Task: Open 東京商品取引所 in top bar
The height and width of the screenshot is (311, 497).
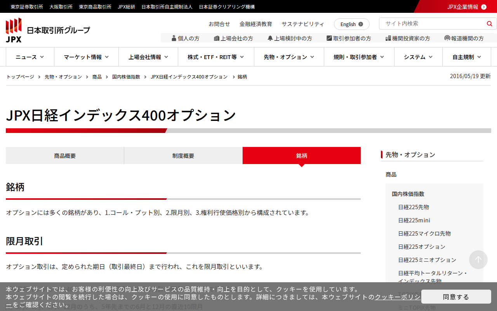Action: (x=95, y=7)
